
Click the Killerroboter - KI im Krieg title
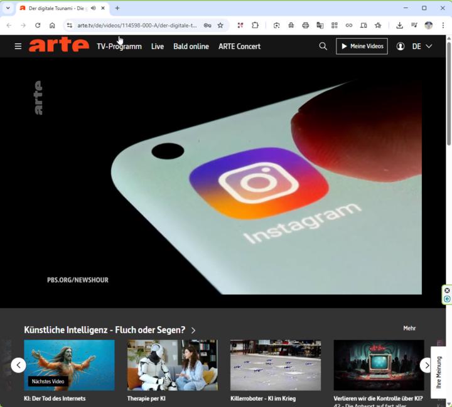pyautogui.click(x=263, y=399)
